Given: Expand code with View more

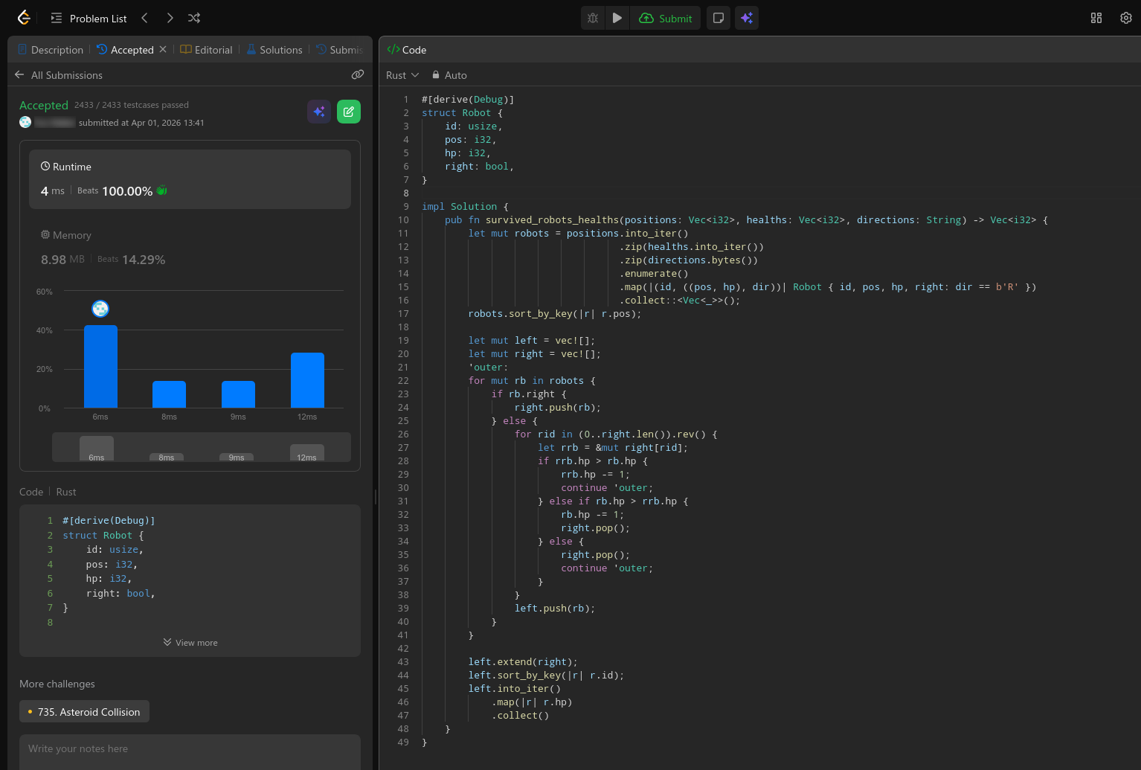Looking at the screenshot, I should point(190,643).
